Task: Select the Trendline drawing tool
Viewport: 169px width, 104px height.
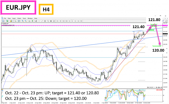Action: [42, 21]
